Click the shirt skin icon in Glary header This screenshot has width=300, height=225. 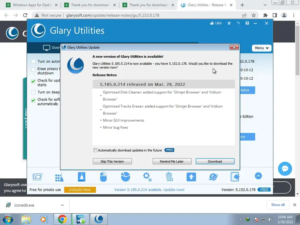[x=229, y=23]
